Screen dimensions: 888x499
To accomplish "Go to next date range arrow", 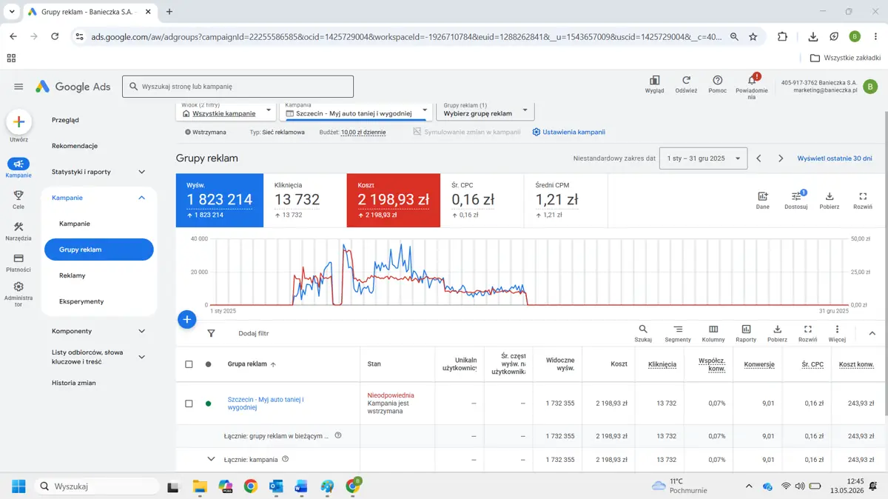I will (x=781, y=158).
